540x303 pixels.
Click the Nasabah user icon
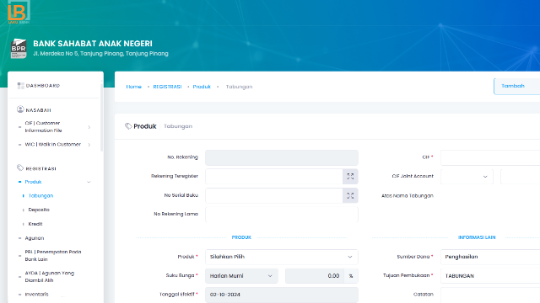[x=20, y=109]
